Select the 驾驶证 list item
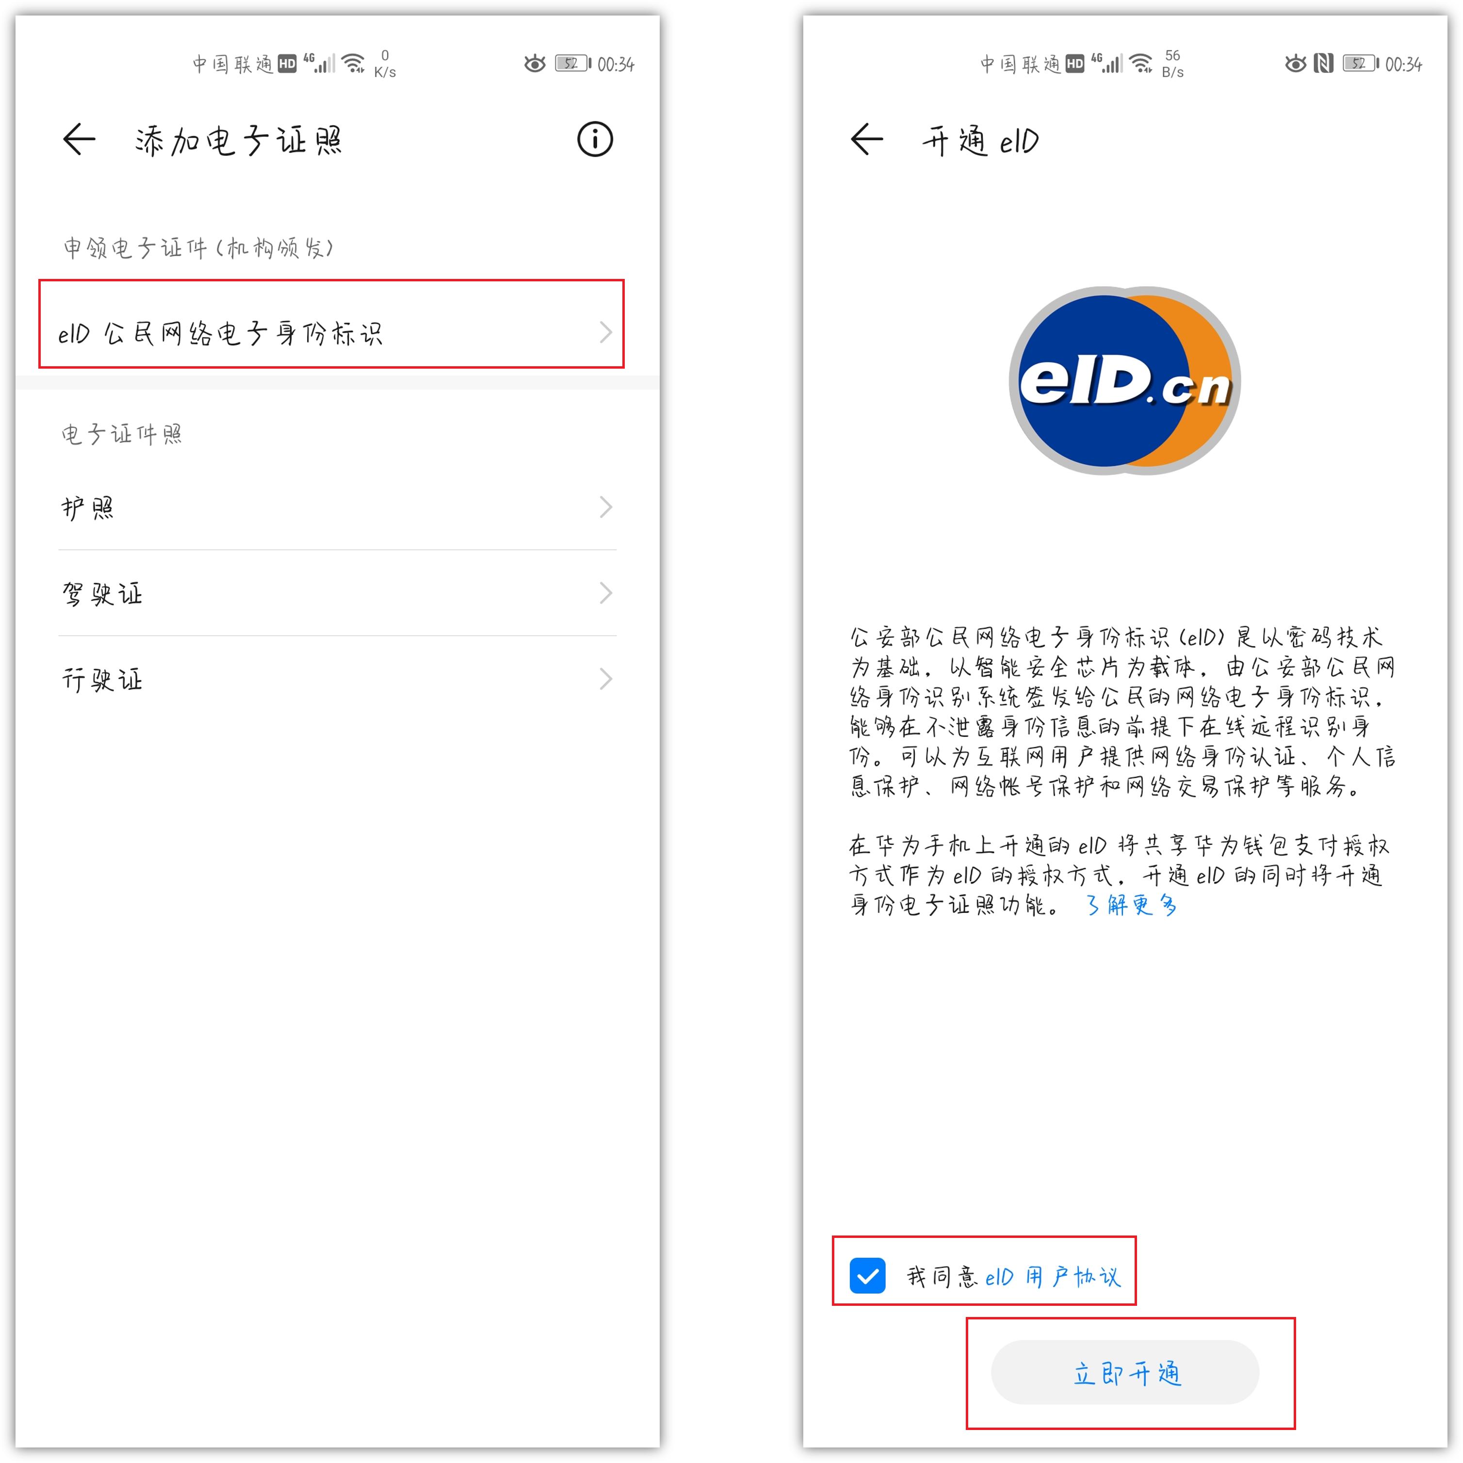The height and width of the screenshot is (1463, 1463). coord(337,592)
